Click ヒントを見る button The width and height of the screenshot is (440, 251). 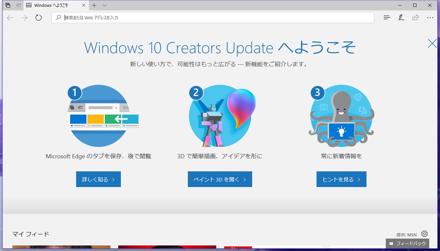coord(342,179)
